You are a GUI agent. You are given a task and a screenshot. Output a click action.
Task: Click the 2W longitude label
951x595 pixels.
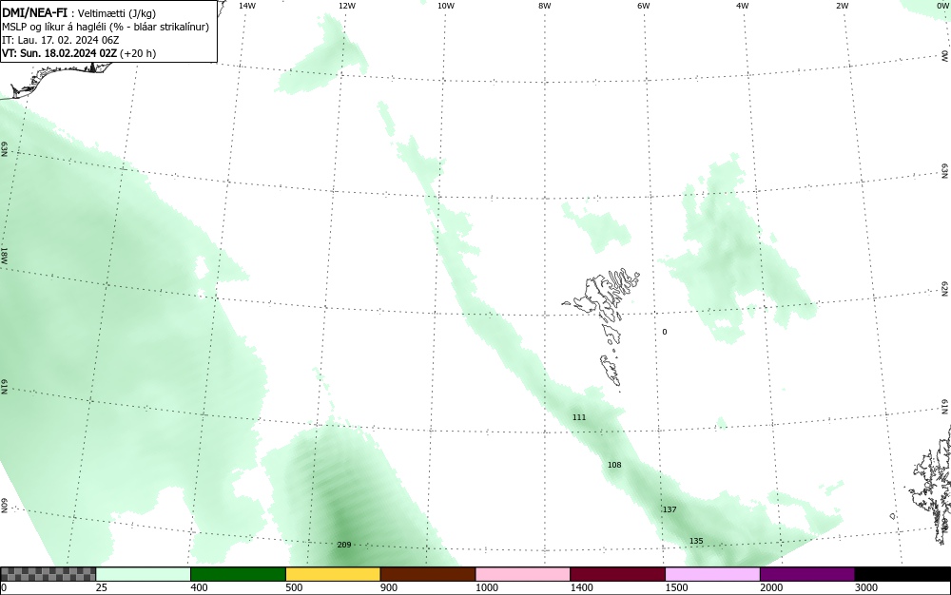[842, 6]
